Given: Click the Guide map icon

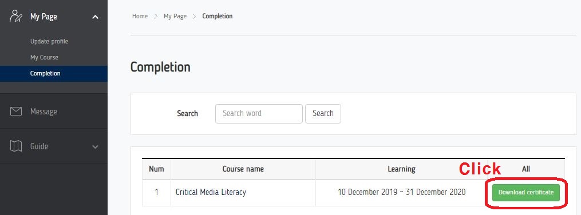Looking at the screenshot, I should 16,146.
